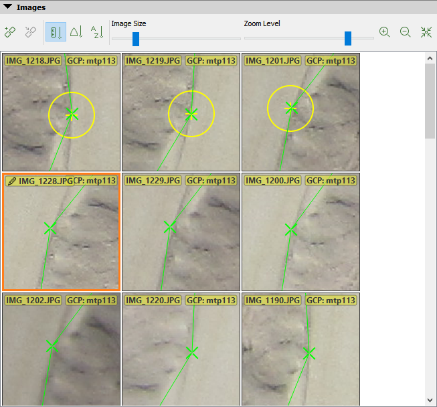Viewport: 437px width, 407px height.
Task: Click the Image Size slider handle
Action: (136, 39)
